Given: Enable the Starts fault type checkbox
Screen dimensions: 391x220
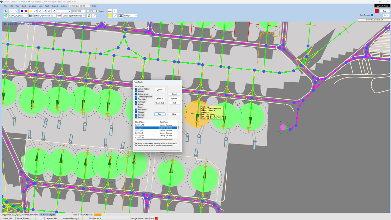Looking at the screenshot, I should tap(136, 107).
